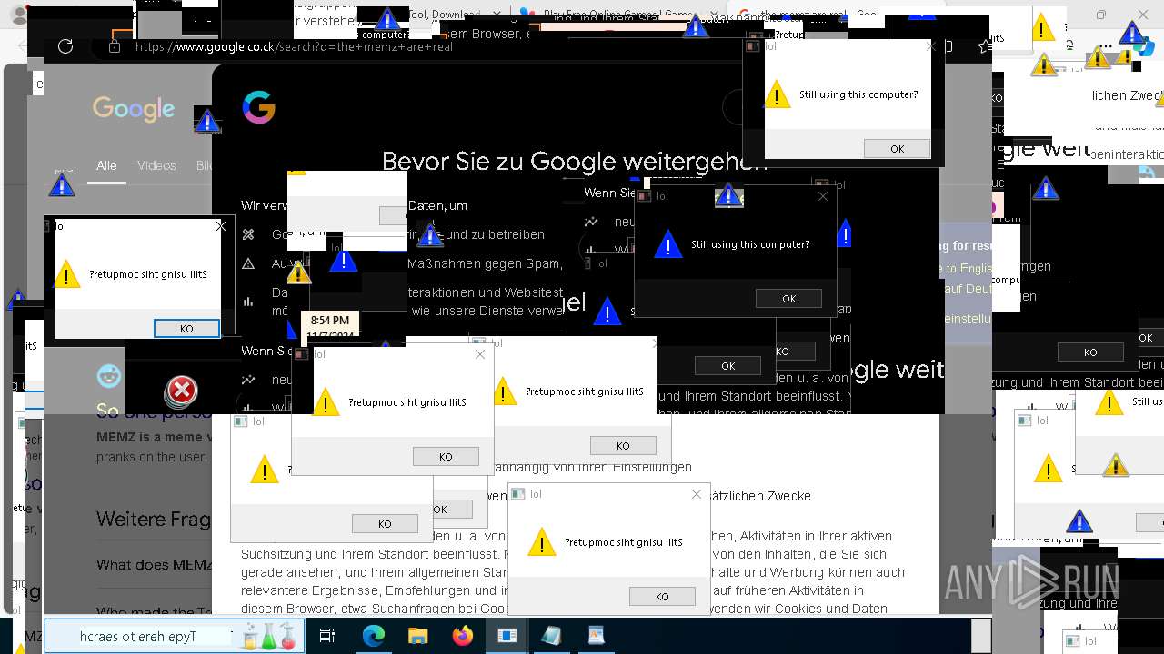Click the lock icon in the address bar
Screen dimensions: 1164x654
coord(115,46)
